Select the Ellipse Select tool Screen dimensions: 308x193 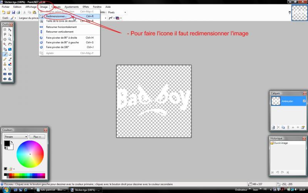5,39
